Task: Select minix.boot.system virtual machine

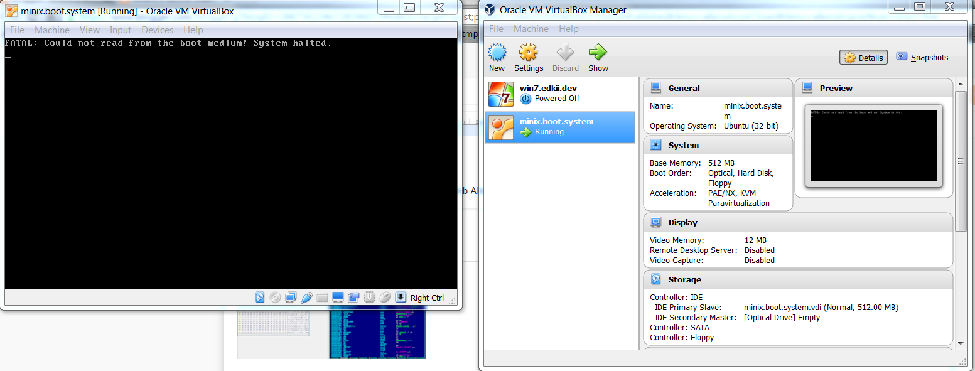Action: [x=560, y=127]
